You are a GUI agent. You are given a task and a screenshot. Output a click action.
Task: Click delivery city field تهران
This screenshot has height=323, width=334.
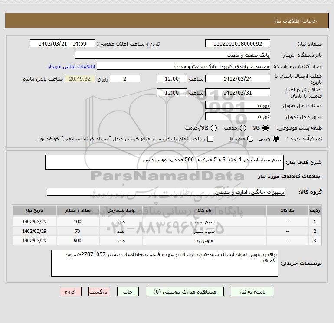(x=238, y=117)
